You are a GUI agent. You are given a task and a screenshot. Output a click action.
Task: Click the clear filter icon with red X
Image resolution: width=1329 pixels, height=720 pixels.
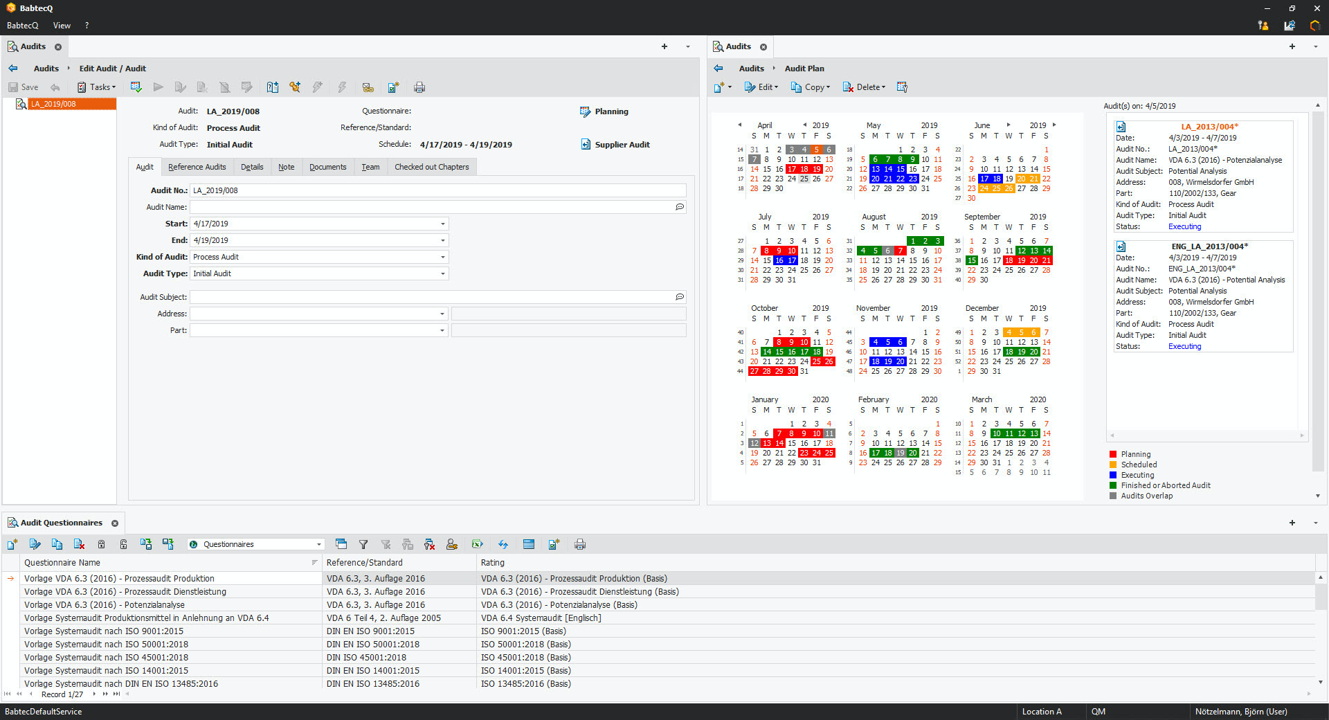pos(430,544)
